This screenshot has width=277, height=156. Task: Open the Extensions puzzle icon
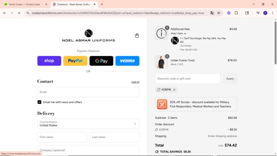tap(236, 13)
